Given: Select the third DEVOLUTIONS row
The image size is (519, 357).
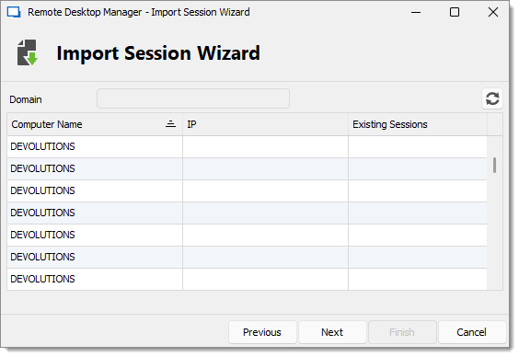Looking at the screenshot, I should tap(247, 190).
